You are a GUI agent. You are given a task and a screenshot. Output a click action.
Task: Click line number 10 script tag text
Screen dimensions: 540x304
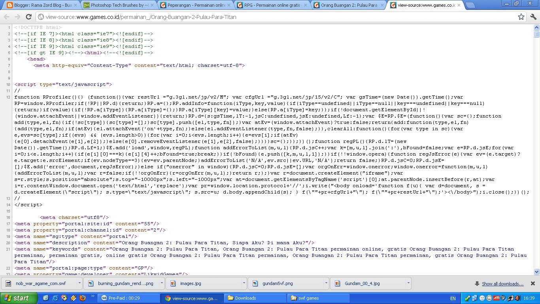click(x=63, y=84)
